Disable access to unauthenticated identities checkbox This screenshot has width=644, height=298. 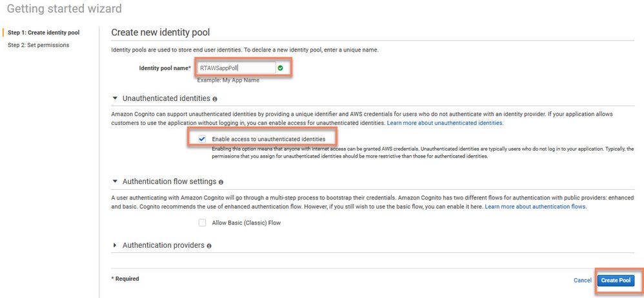203,138
